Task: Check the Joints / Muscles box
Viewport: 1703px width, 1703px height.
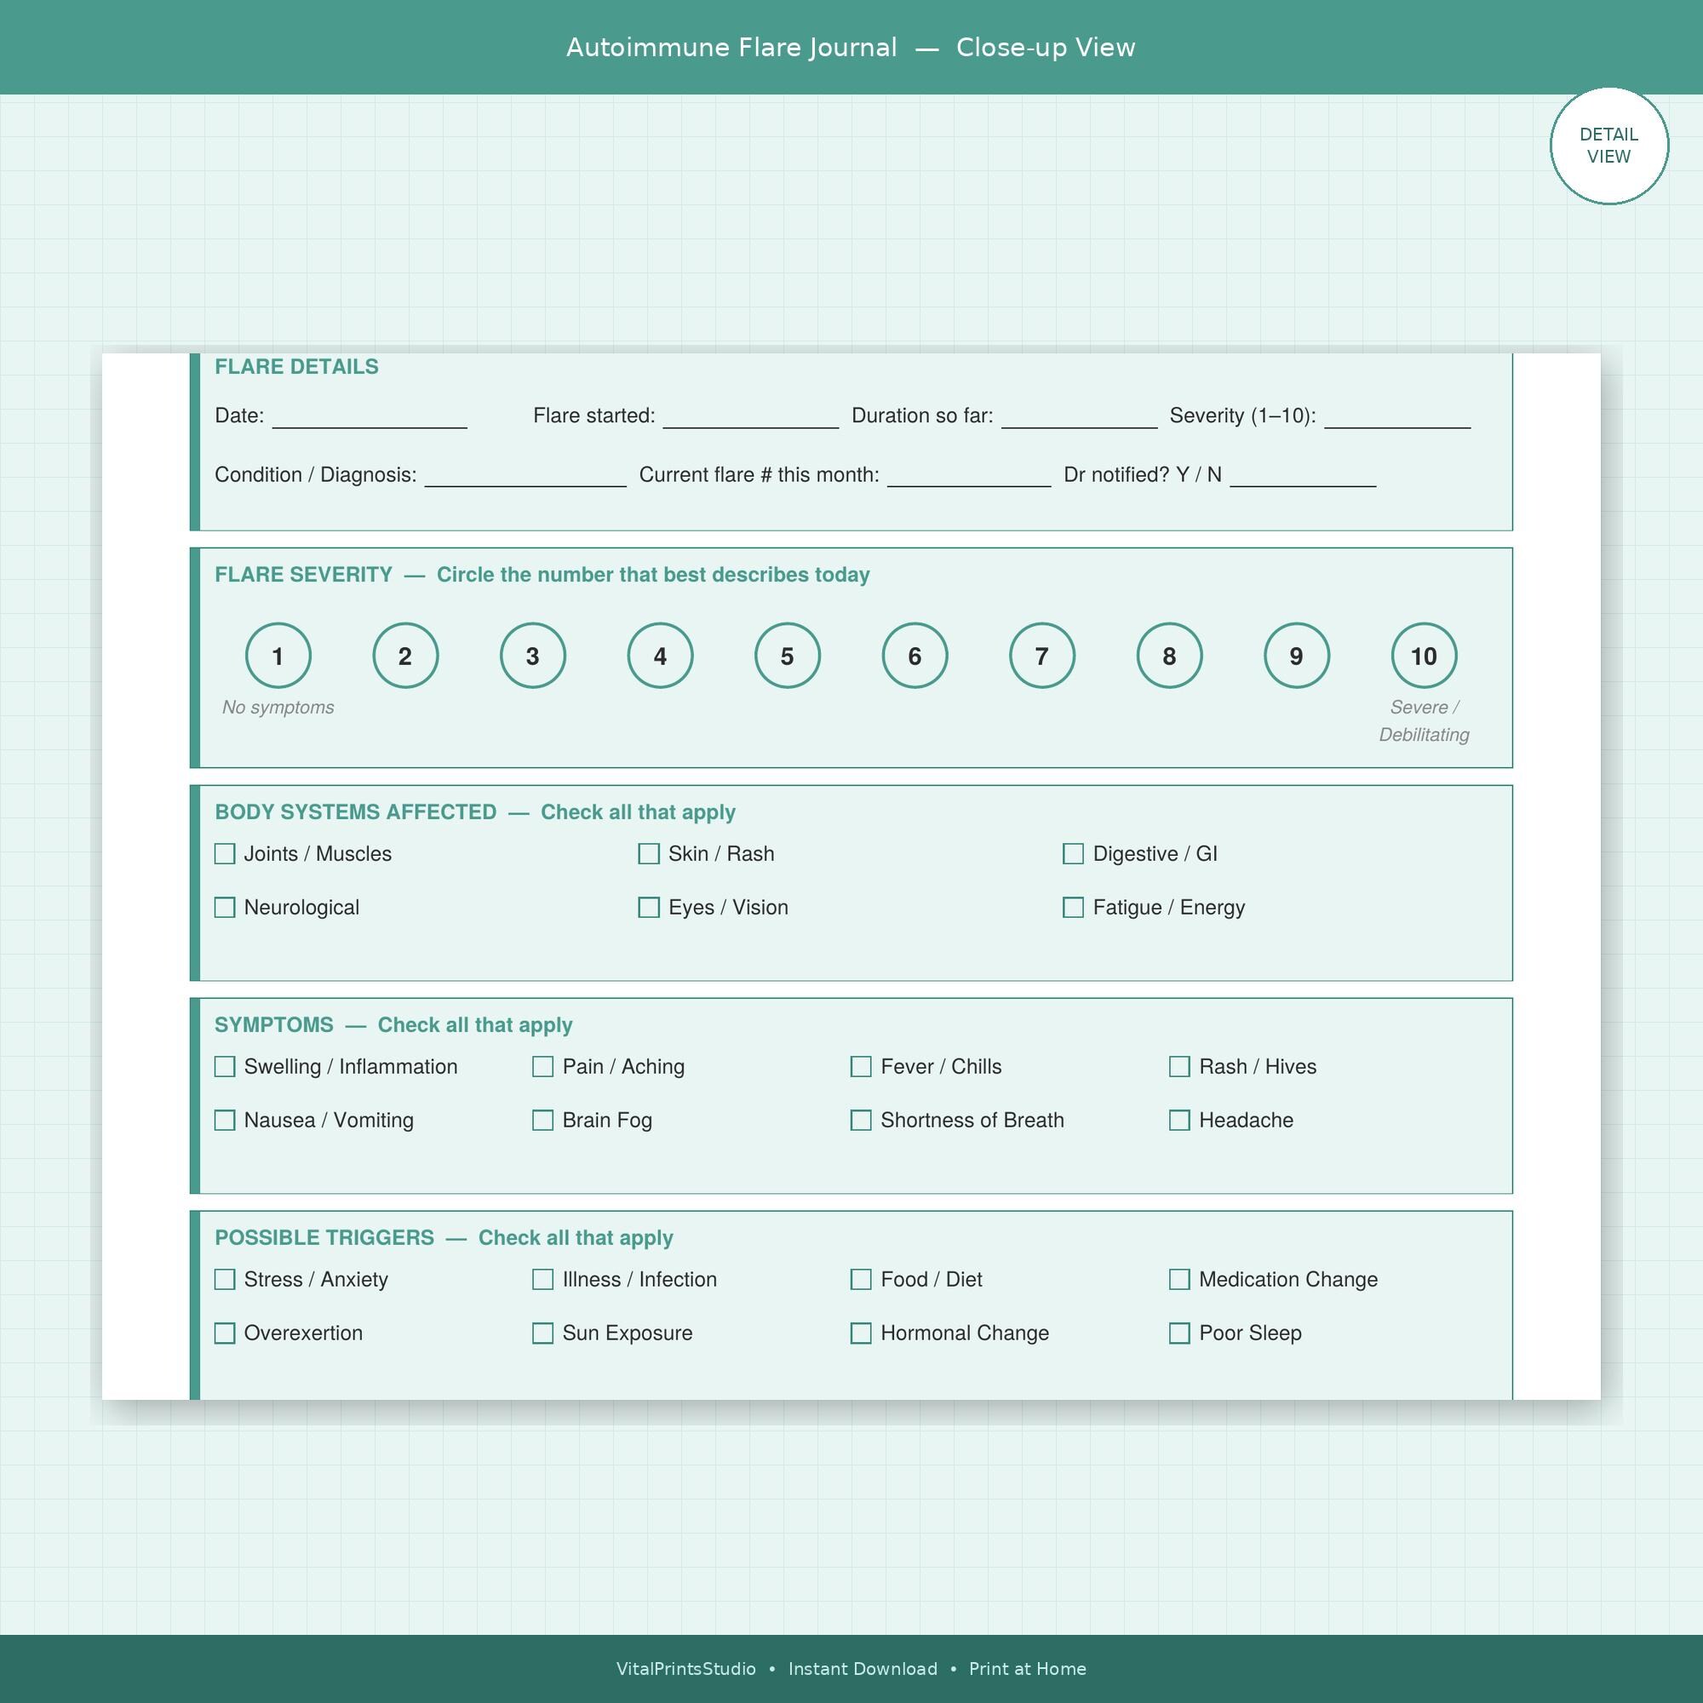Action: (x=225, y=853)
